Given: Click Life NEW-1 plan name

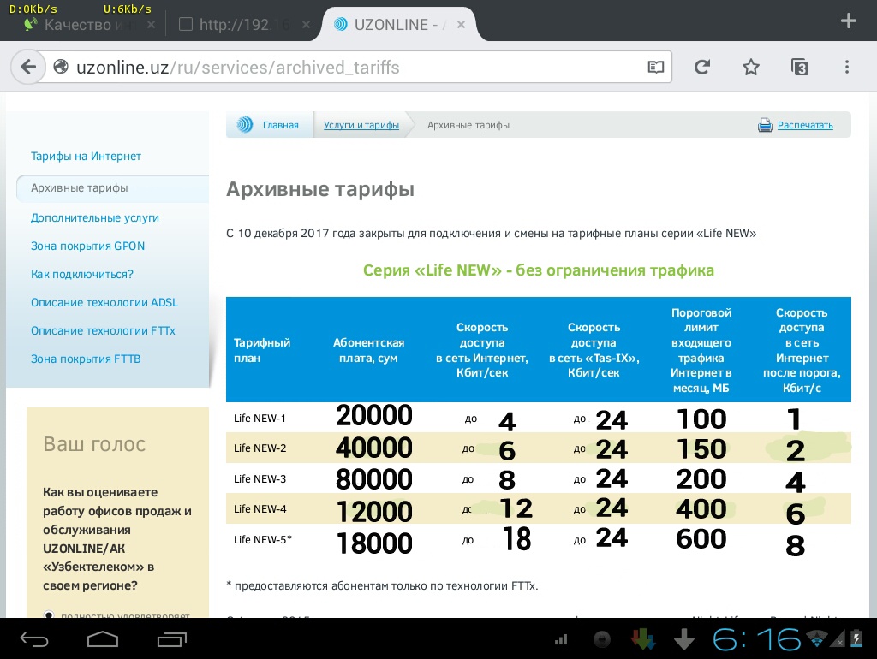Looking at the screenshot, I should 260,419.
